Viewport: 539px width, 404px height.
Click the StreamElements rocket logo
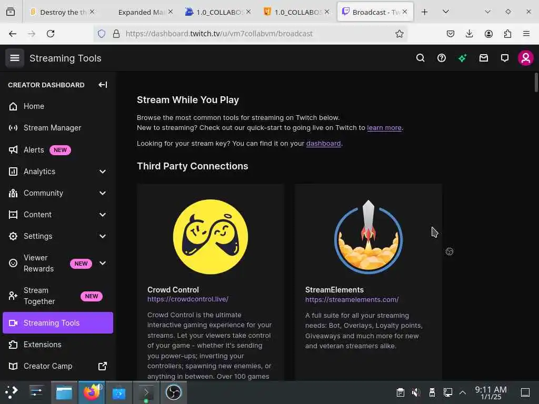click(368, 237)
